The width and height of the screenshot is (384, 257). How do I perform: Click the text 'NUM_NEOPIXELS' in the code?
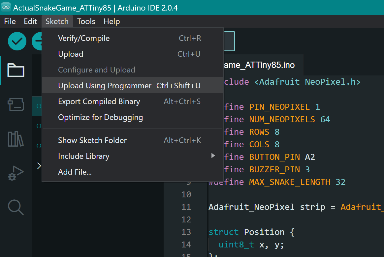pos(282,119)
